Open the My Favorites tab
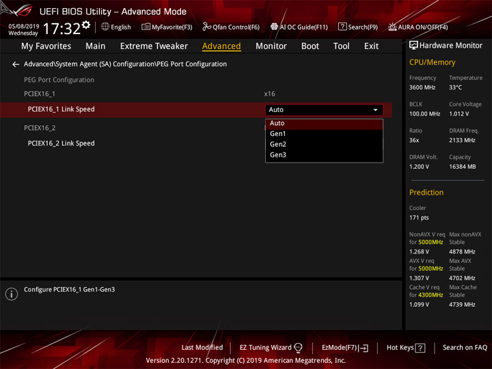The height and width of the screenshot is (369, 492). [46, 46]
